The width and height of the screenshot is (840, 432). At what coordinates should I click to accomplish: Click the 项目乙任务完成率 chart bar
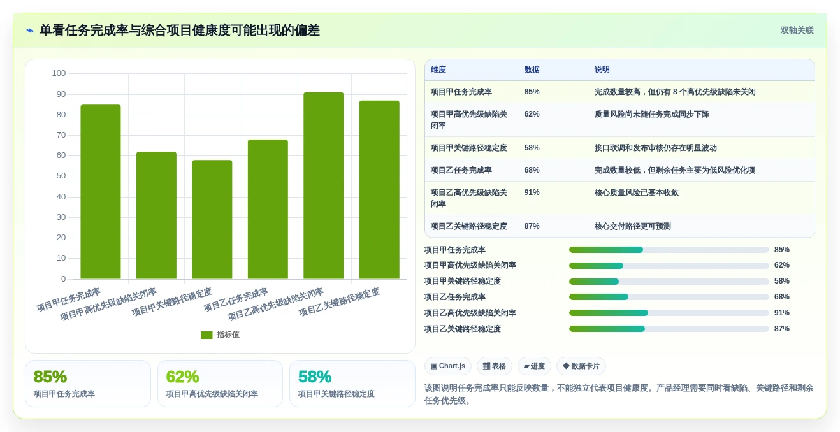[x=268, y=209]
